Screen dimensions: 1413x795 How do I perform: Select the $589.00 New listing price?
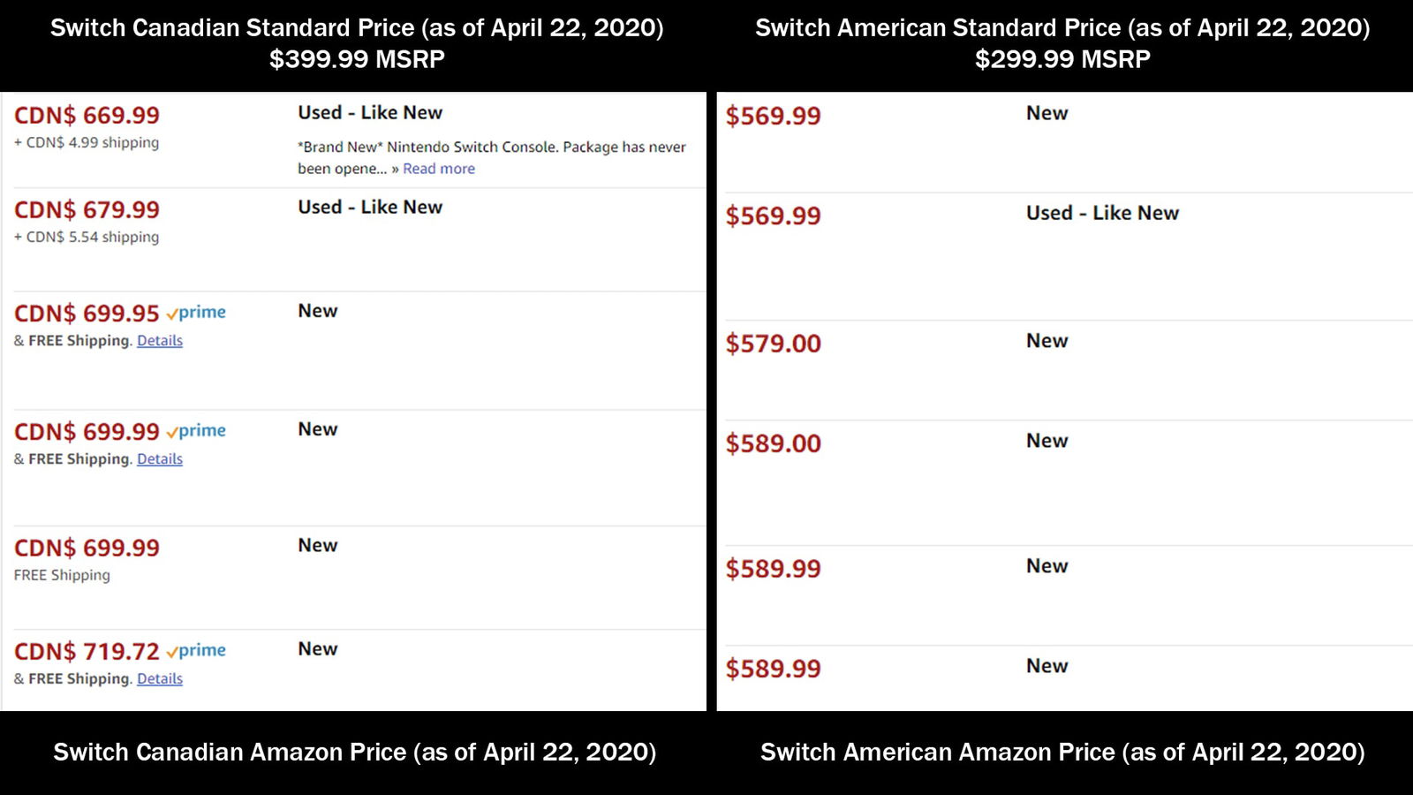coord(773,443)
